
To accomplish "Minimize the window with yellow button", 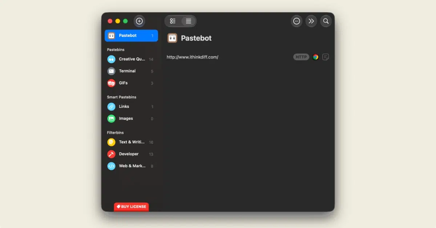I will (x=118, y=21).
